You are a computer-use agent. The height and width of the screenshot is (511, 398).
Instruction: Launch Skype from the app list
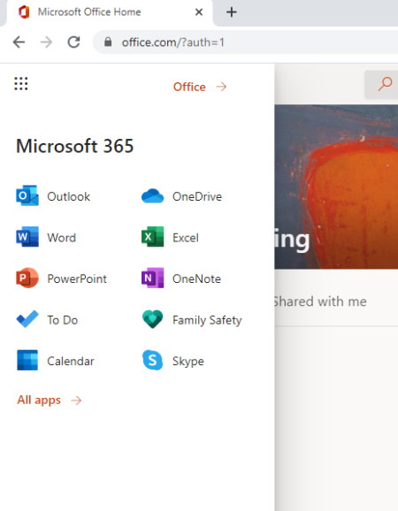pos(172,361)
